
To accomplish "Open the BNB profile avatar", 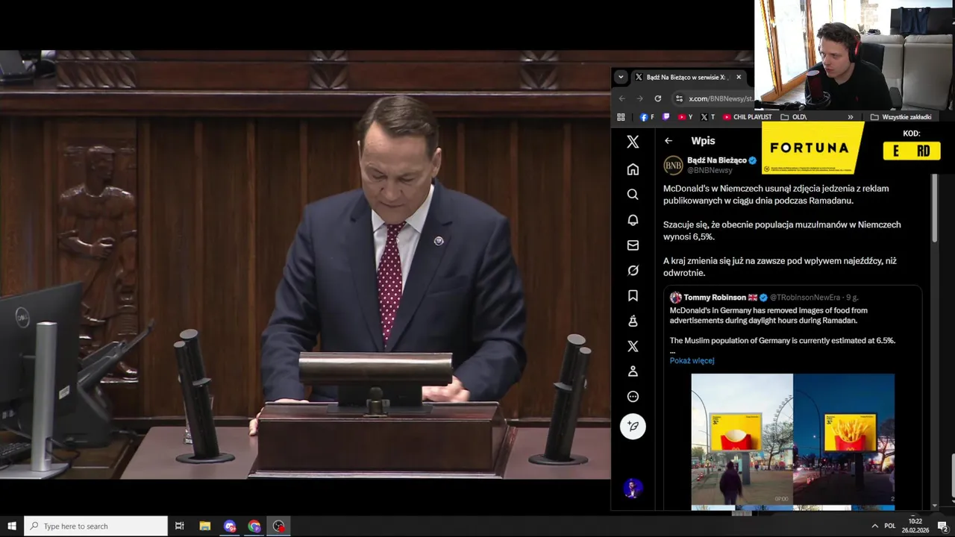I will point(673,165).
